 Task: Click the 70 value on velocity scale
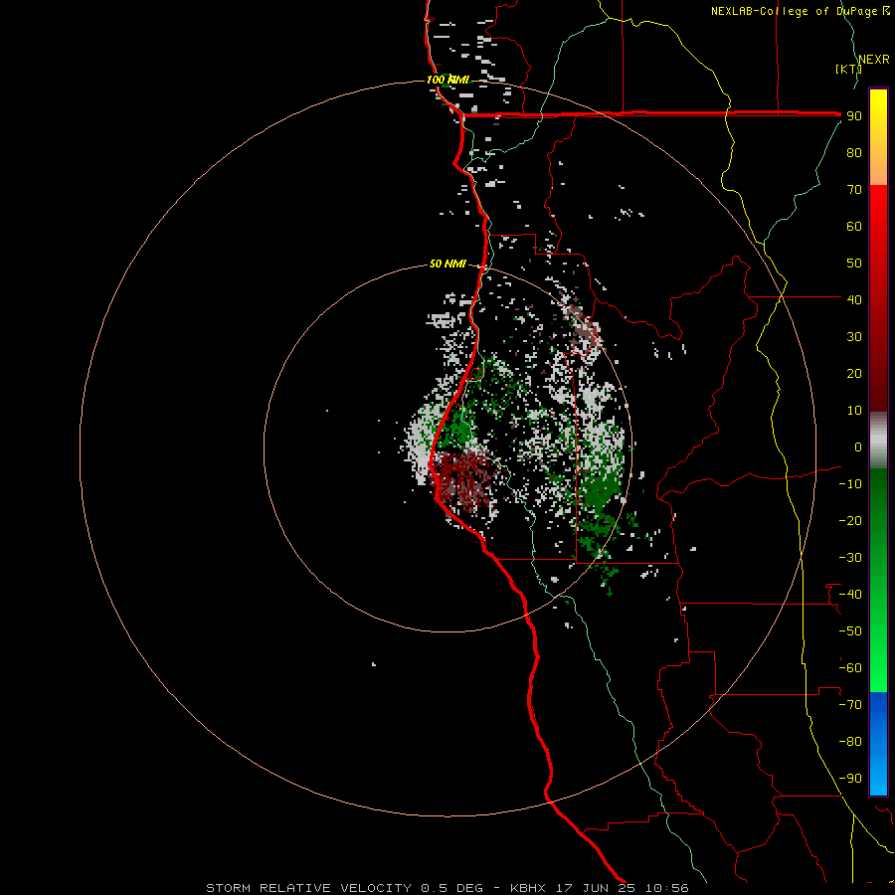pyautogui.click(x=854, y=190)
